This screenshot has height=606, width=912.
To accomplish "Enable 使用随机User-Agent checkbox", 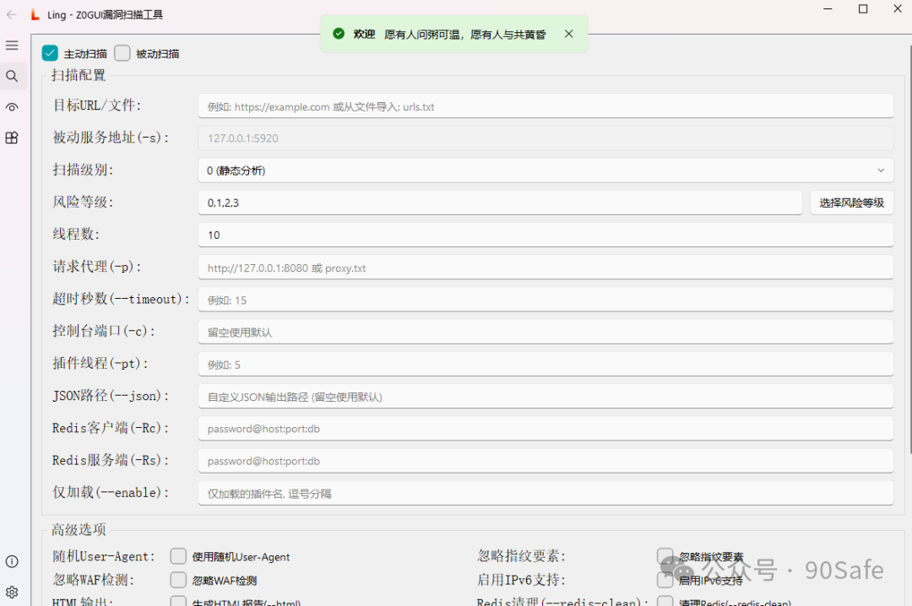I will click(178, 556).
